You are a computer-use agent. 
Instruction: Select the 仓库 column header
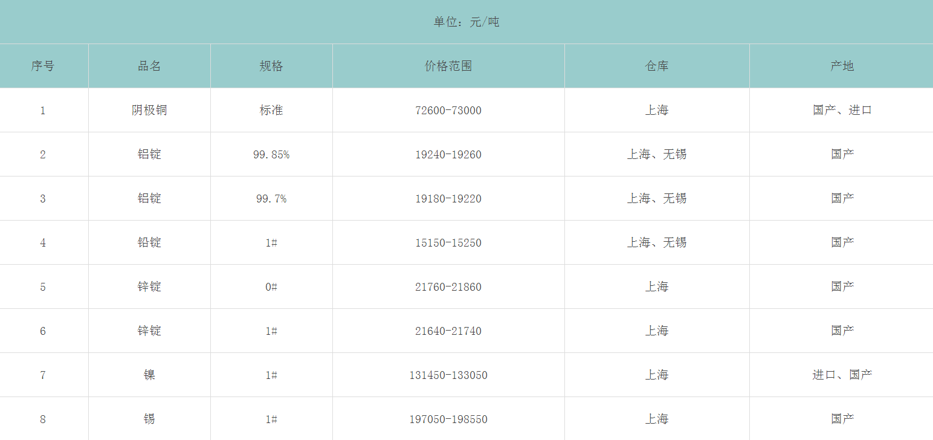[x=657, y=66]
